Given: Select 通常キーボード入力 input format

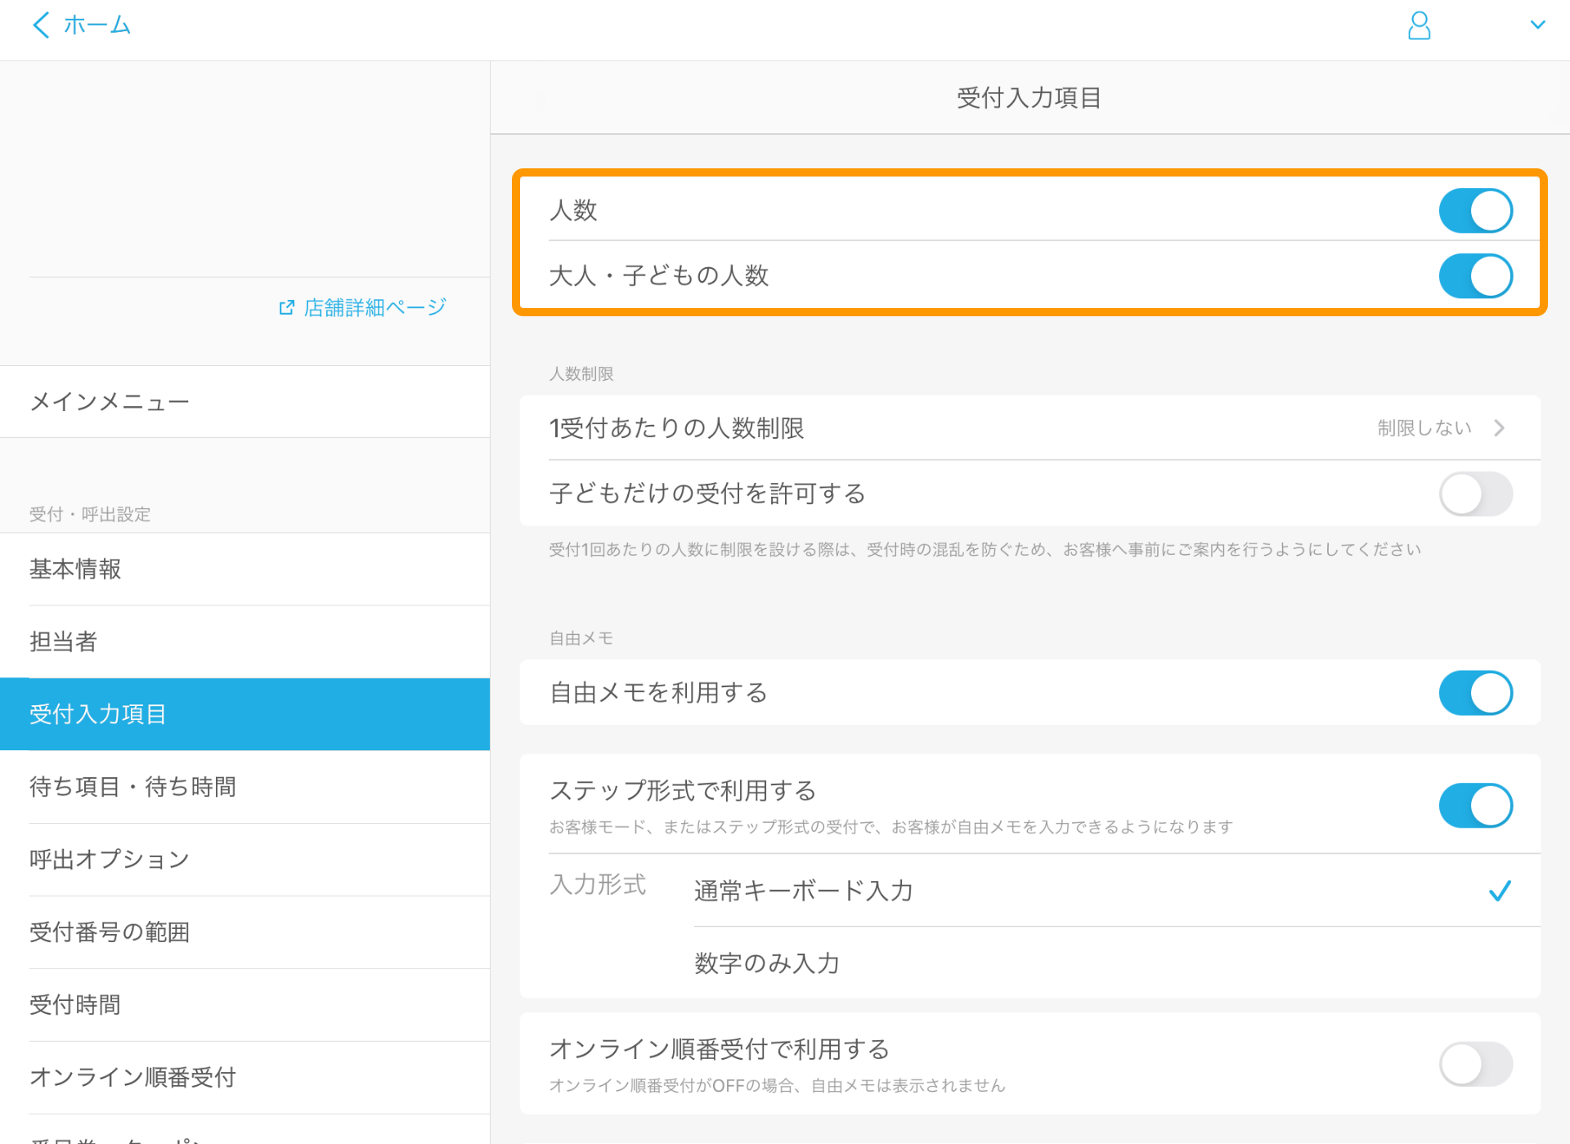Looking at the screenshot, I should coord(1117,890).
